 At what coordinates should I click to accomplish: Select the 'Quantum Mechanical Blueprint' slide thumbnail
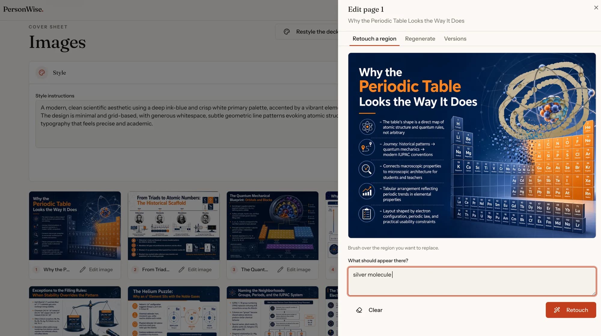coord(273,226)
